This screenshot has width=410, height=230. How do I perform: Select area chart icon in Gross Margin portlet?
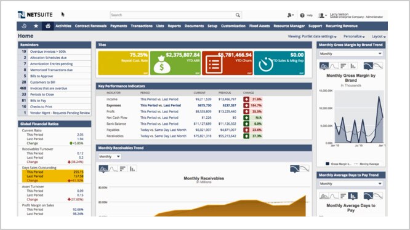324,66
